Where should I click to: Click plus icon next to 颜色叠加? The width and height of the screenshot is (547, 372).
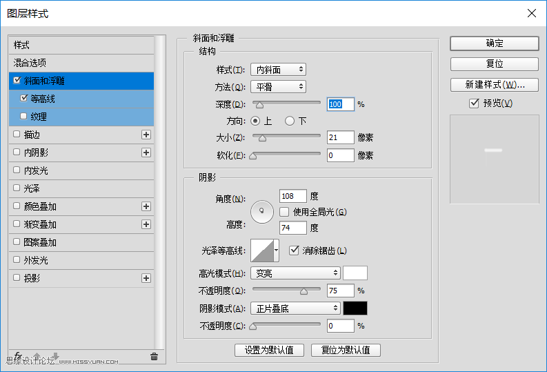(x=146, y=206)
